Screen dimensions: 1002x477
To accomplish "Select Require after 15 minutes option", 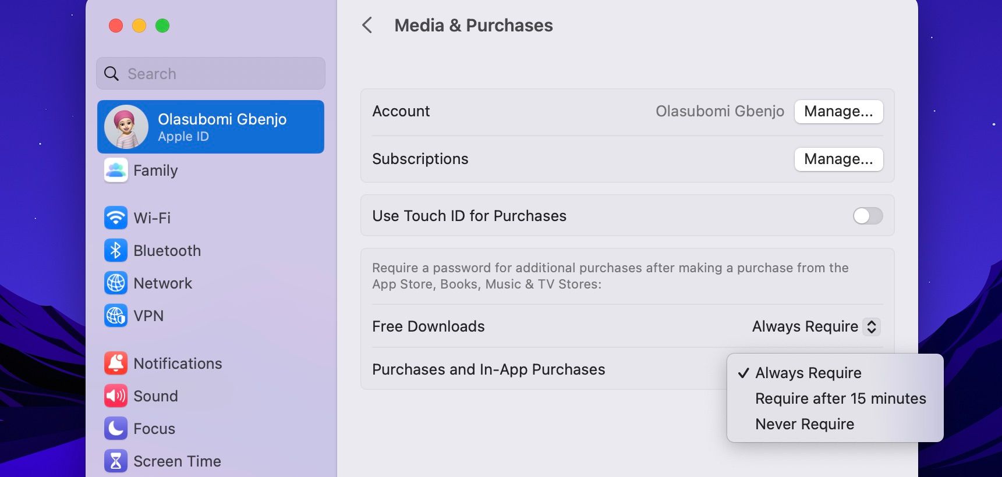I will (x=840, y=398).
